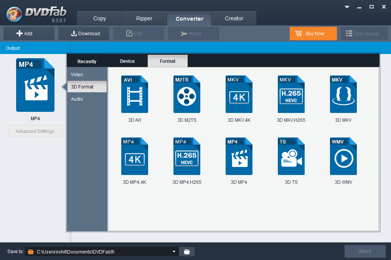Click the Add button
Image resolution: width=391 pixels, height=260 pixels.
click(x=29, y=34)
